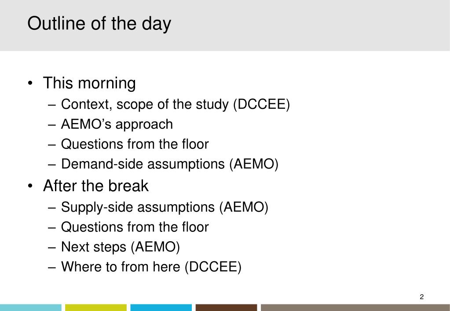Click the bullet dot before 'This morning'
Image resolution: width=450 pixels, height=311 pixels.
(x=30, y=83)
